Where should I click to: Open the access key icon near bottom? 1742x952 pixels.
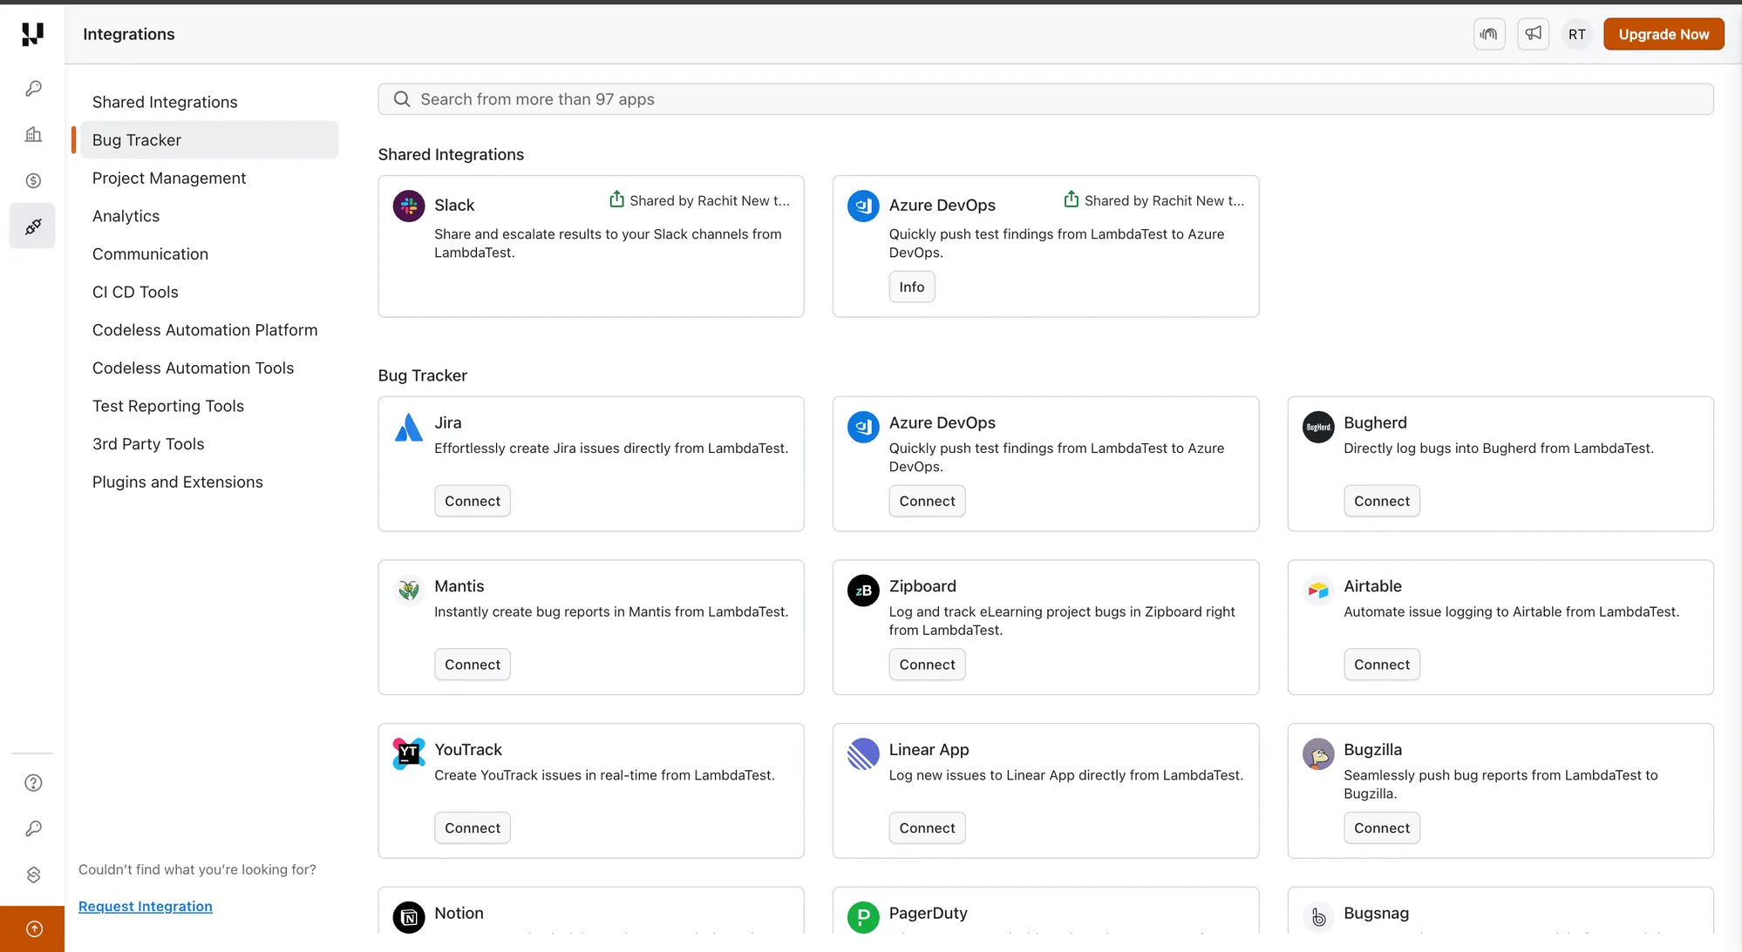pyautogui.click(x=33, y=828)
